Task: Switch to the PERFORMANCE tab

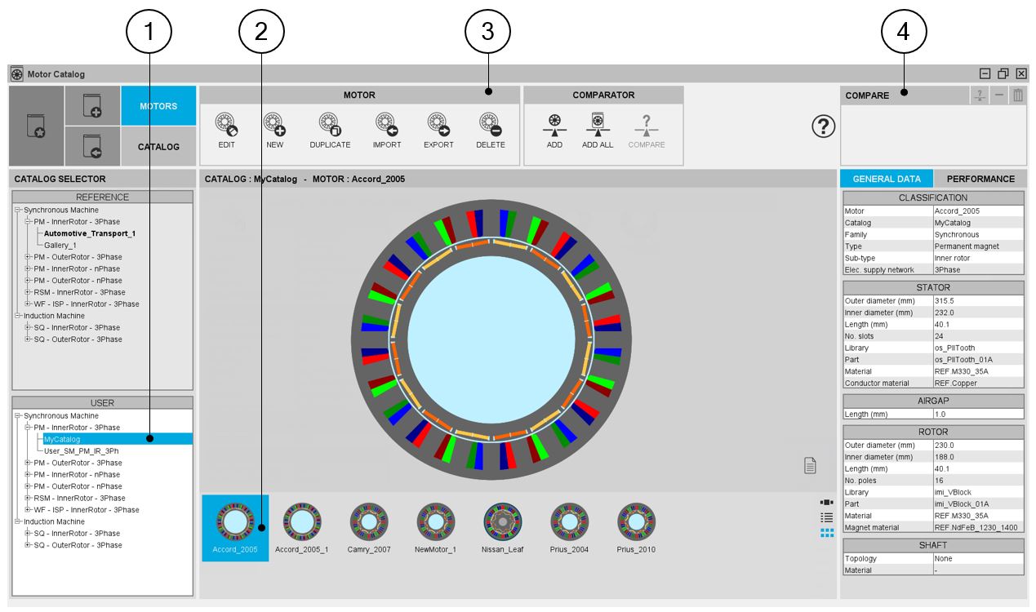Action: (x=980, y=179)
